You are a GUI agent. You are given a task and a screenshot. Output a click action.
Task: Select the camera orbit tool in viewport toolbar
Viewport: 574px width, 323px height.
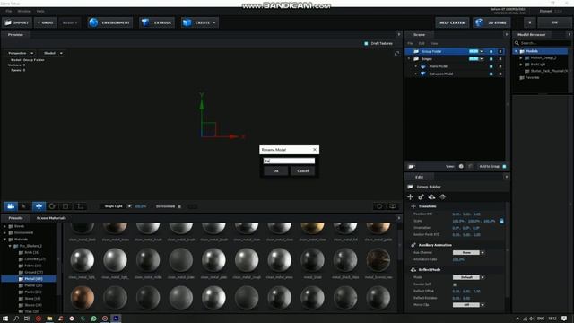pos(11,206)
